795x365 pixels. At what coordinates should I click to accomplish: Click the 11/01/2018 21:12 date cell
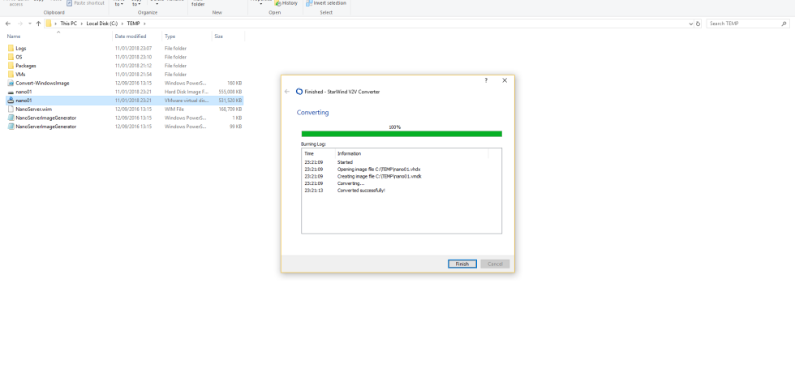pyautogui.click(x=133, y=66)
